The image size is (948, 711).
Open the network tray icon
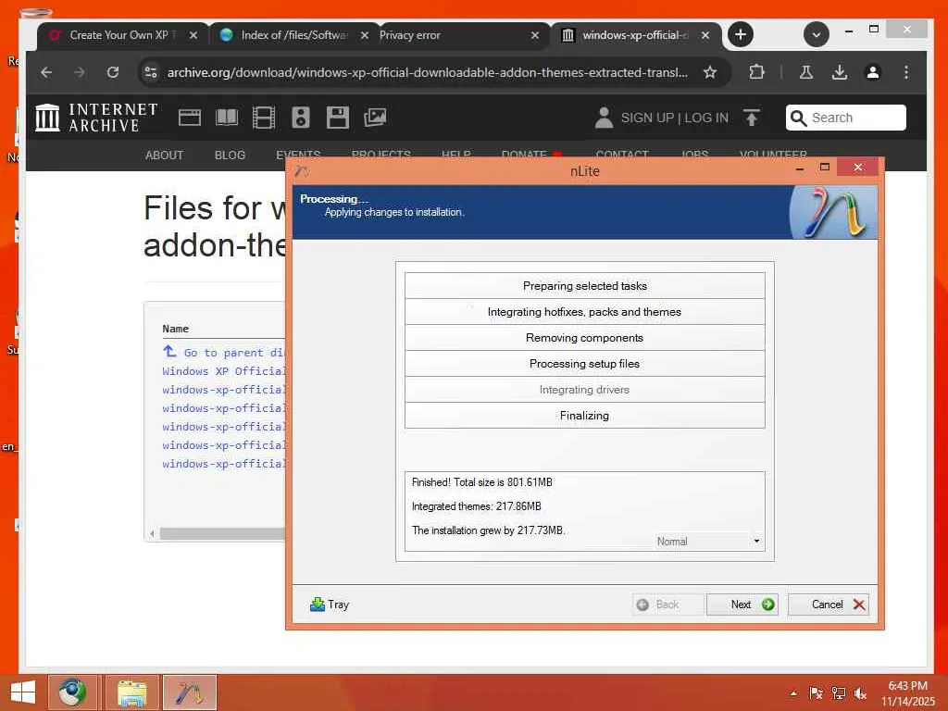(839, 693)
